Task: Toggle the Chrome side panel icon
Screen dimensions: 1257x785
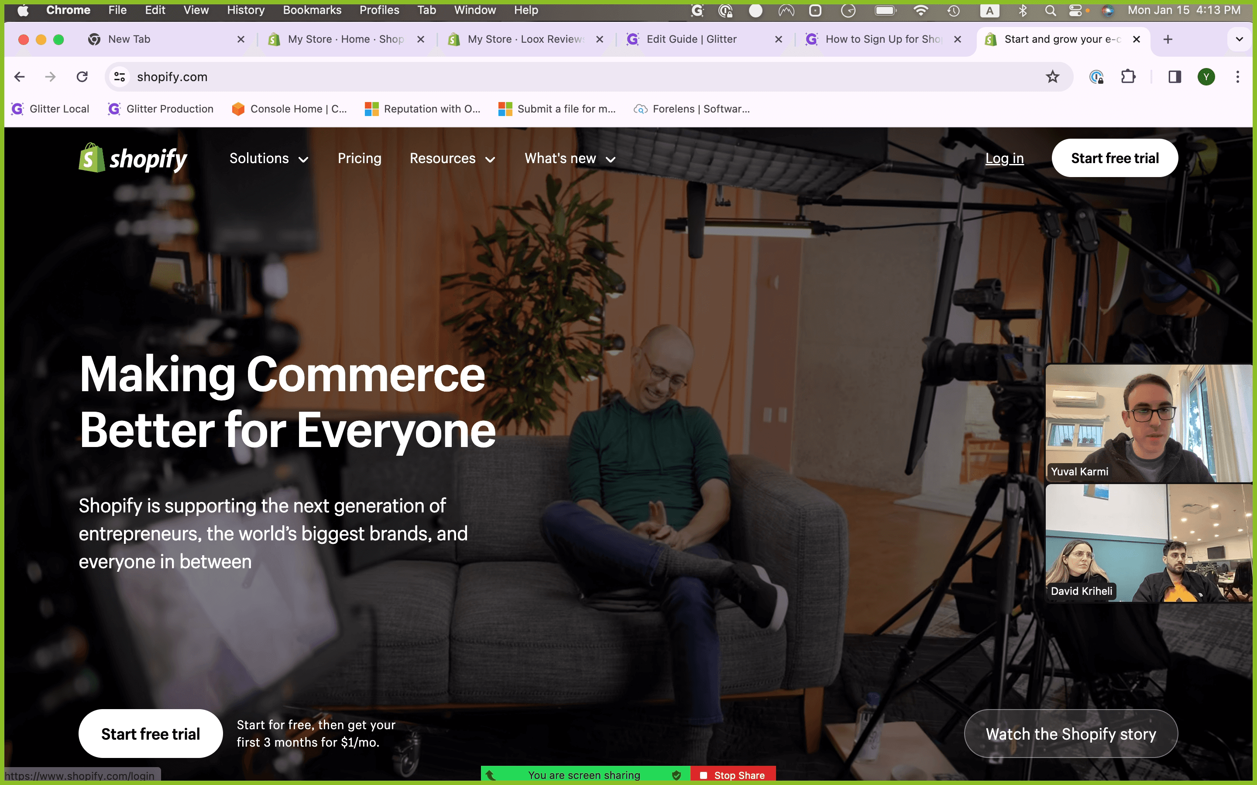Action: (x=1175, y=77)
